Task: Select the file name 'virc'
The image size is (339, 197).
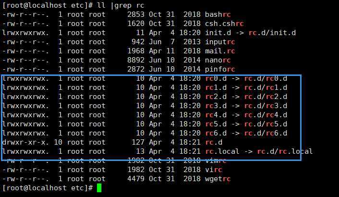Action: tap(214, 170)
